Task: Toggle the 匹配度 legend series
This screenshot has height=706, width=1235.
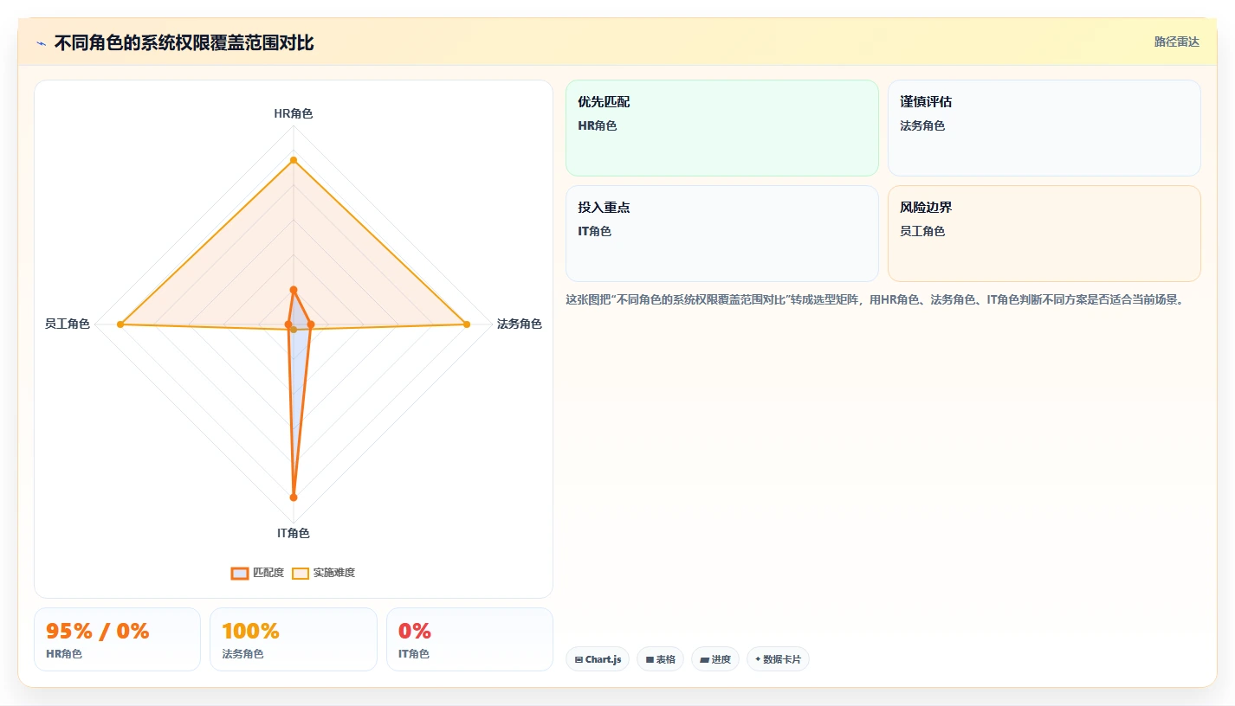Action: tap(257, 573)
